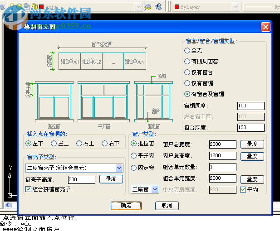Click the 窗户总宽度 input field
The width and height of the screenshot is (280, 231).
point(223,144)
